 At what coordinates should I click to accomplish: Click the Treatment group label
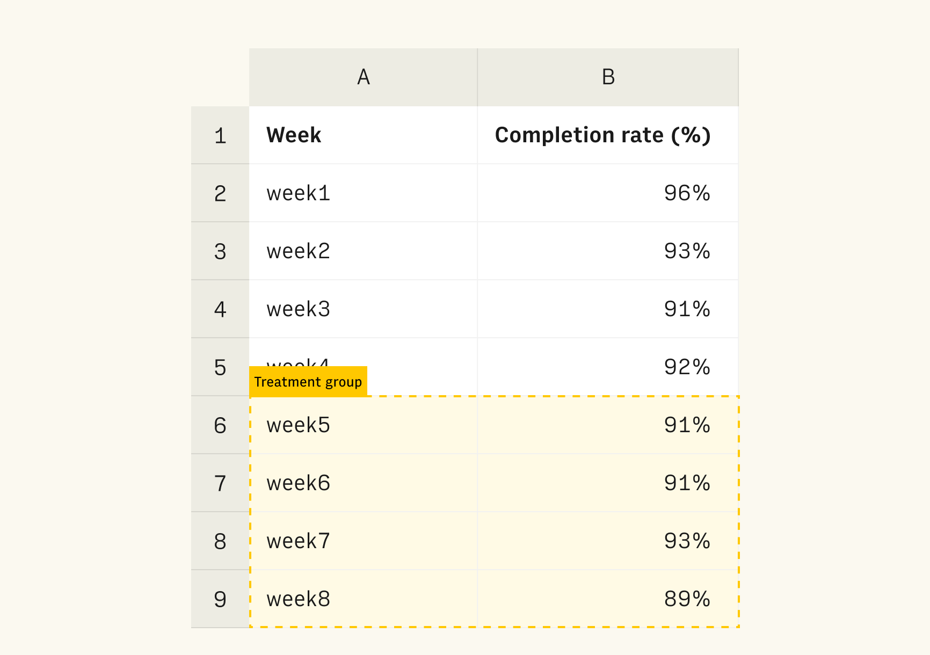(308, 382)
